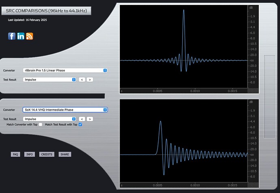Click the vertical scrollbar track at right
The height and width of the screenshot is (193, 280).
pyautogui.click(x=269, y=96)
